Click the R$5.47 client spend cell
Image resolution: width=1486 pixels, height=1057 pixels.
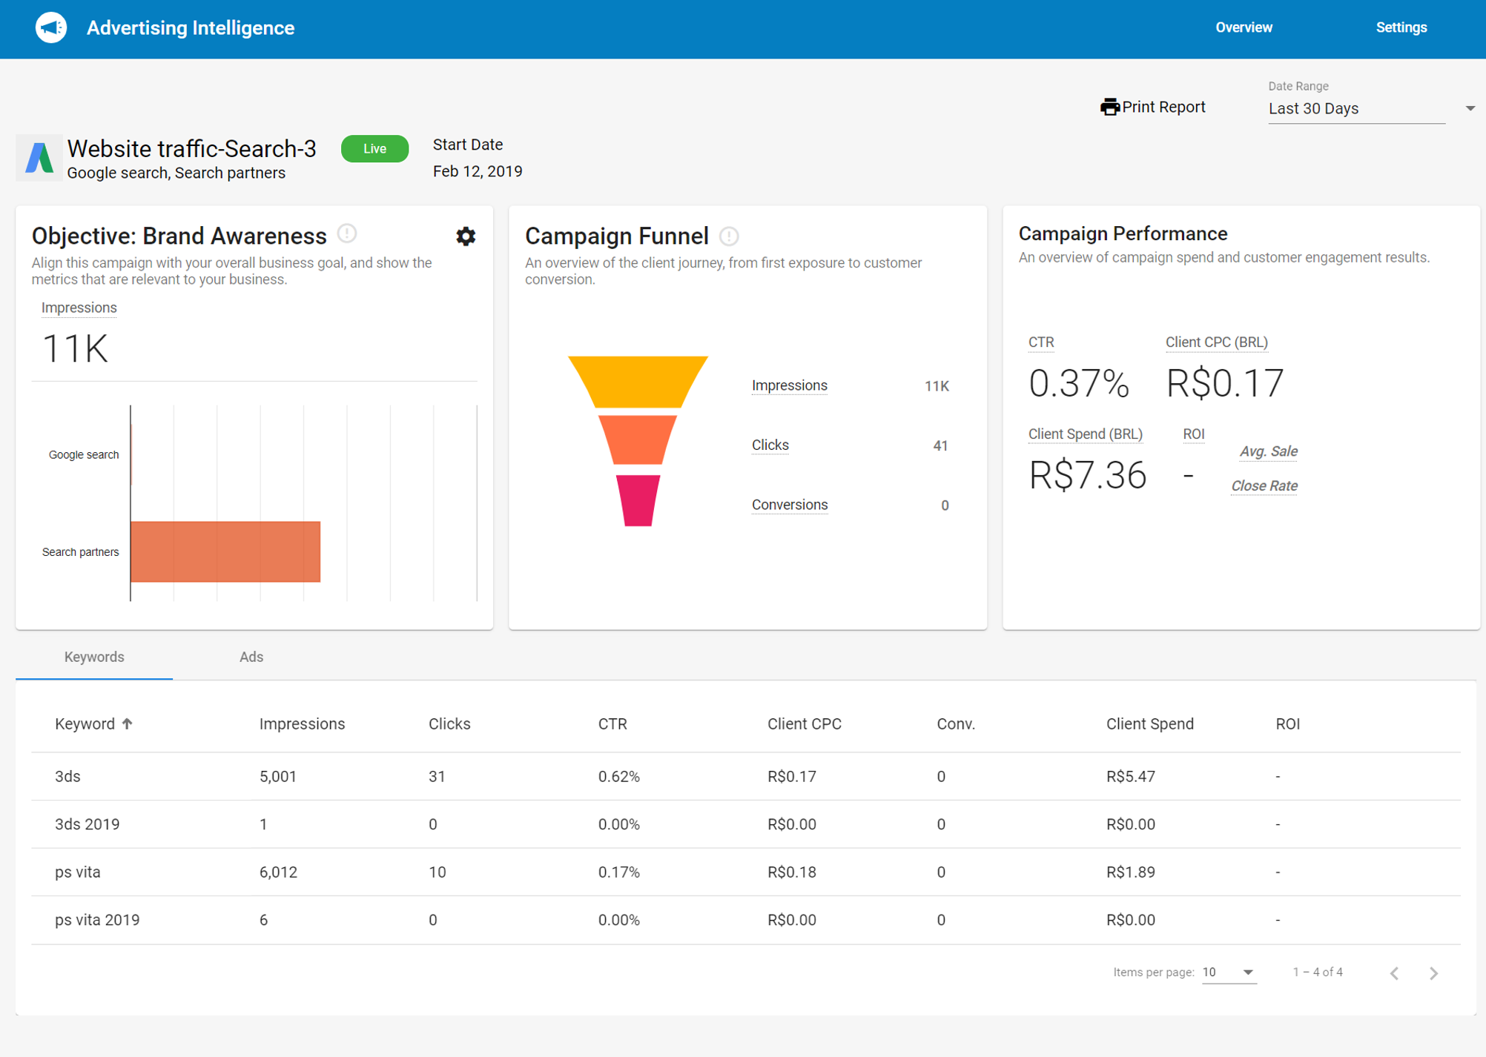point(1130,777)
